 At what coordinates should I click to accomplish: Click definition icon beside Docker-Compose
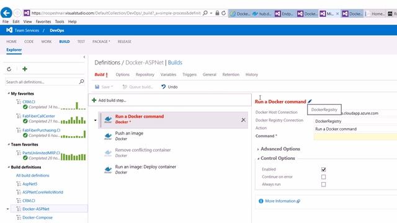click(19, 217)
